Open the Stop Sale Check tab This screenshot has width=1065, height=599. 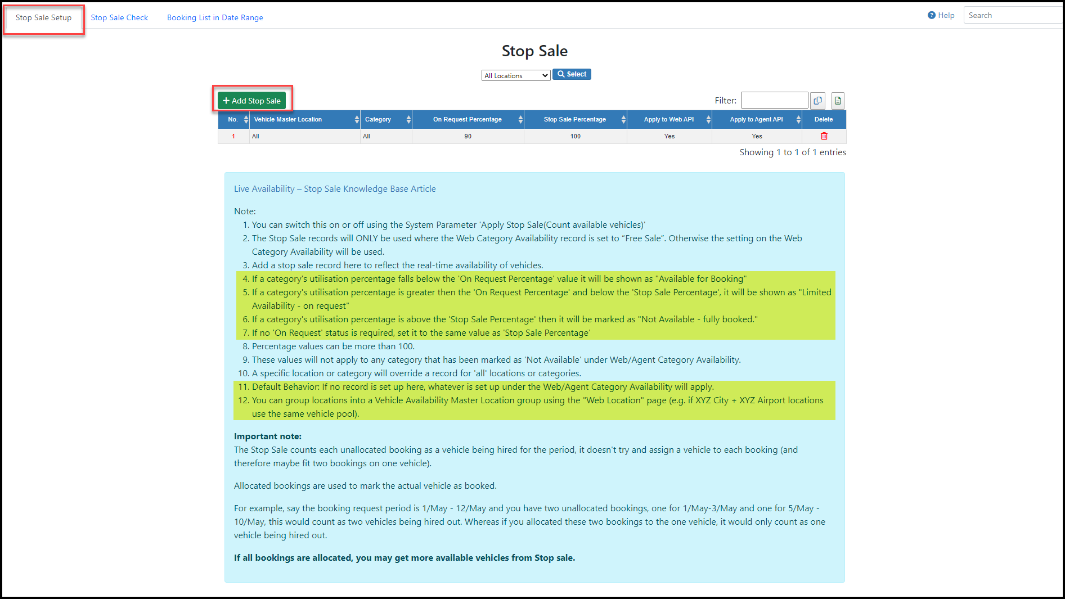click(119, 17)
